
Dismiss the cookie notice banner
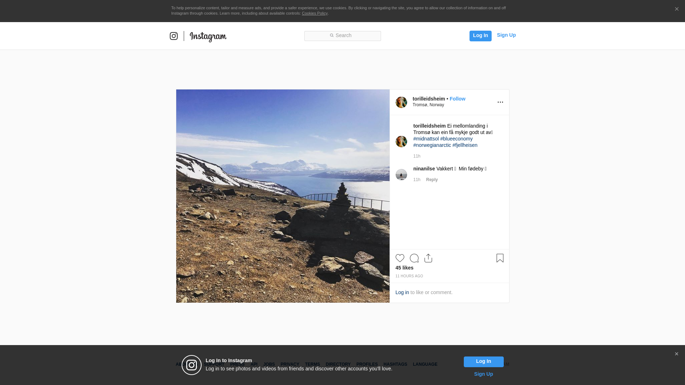coord(676,9)
